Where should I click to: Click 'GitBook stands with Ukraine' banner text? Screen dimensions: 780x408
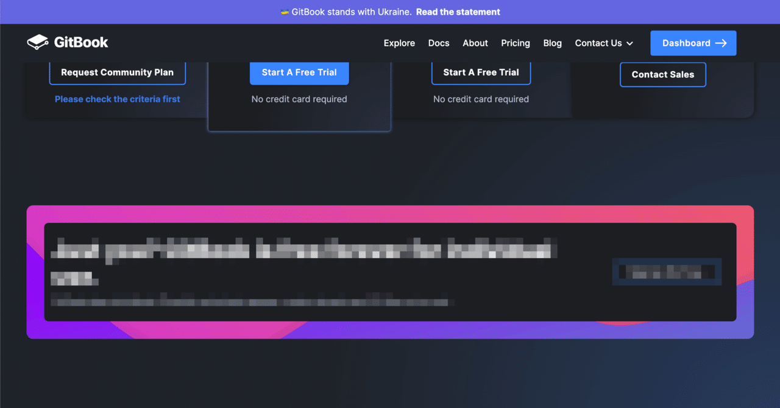pyautogui.click(x=352, y=12)
